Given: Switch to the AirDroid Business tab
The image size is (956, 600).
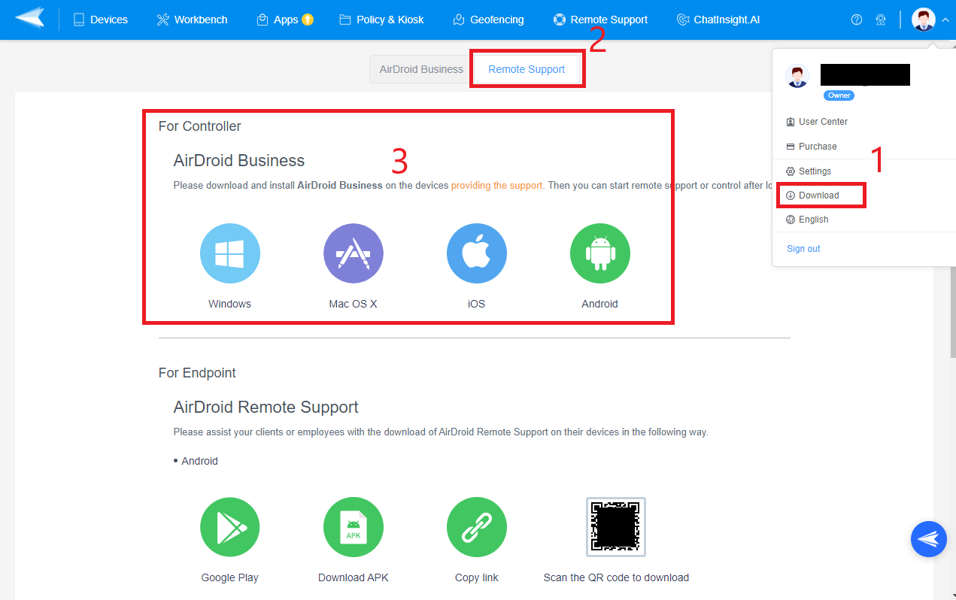Looking at the screenshot, I should point(421,69).
